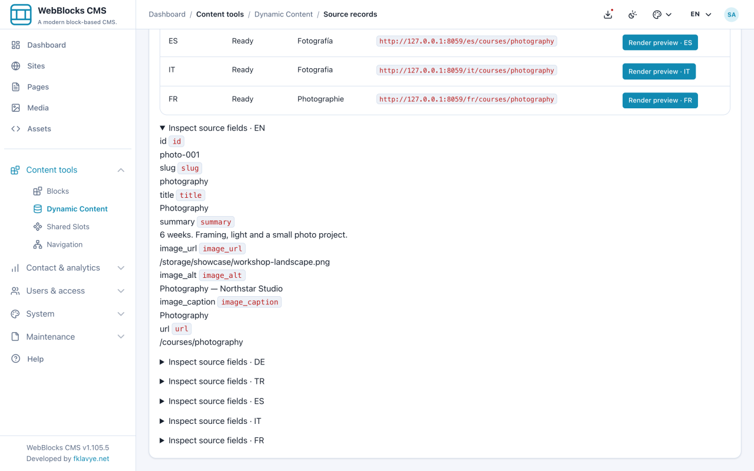This screenshot has height=471, width=754.
Task: Open Help using the question mark icon
Action: pos(16,359)
